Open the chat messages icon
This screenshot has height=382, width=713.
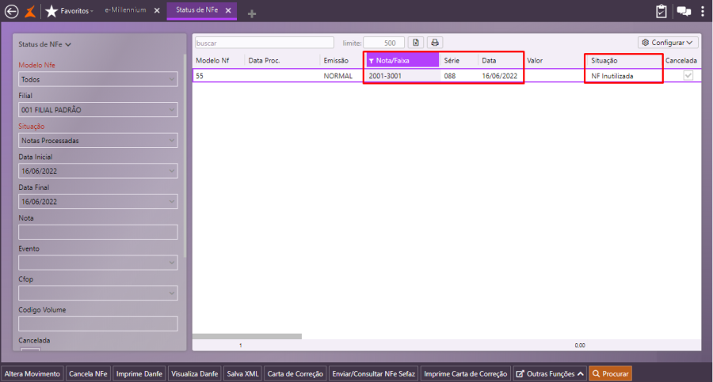point(684,11)
